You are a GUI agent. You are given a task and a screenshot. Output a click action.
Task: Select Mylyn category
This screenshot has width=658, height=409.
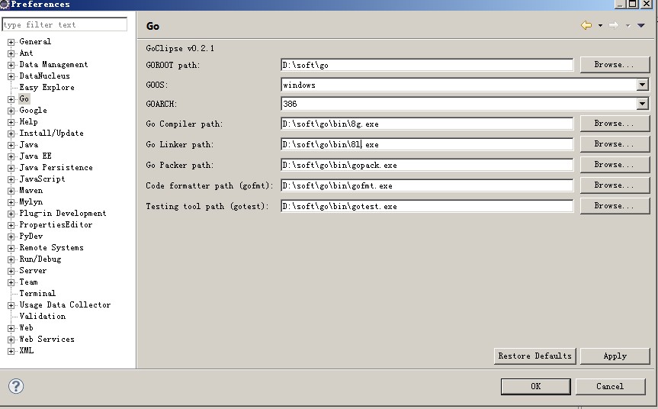coord(30,202)
